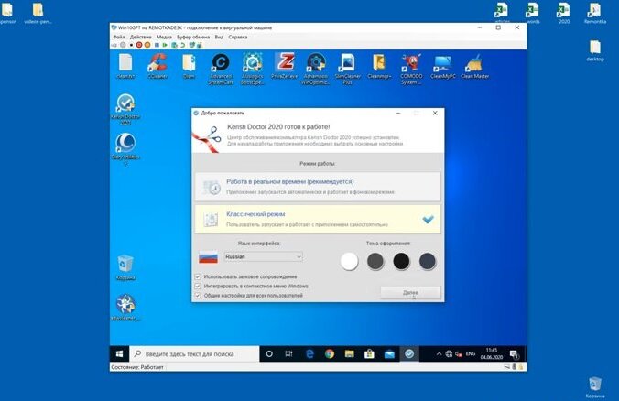Click red Shut Down icon in VM toolbar
619x401 pixels.
139,45
